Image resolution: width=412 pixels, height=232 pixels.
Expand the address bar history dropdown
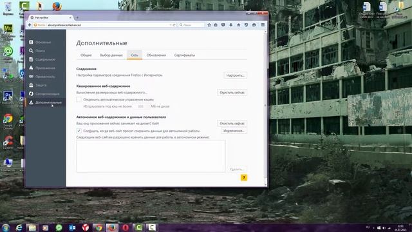click(x=170, y=25)
